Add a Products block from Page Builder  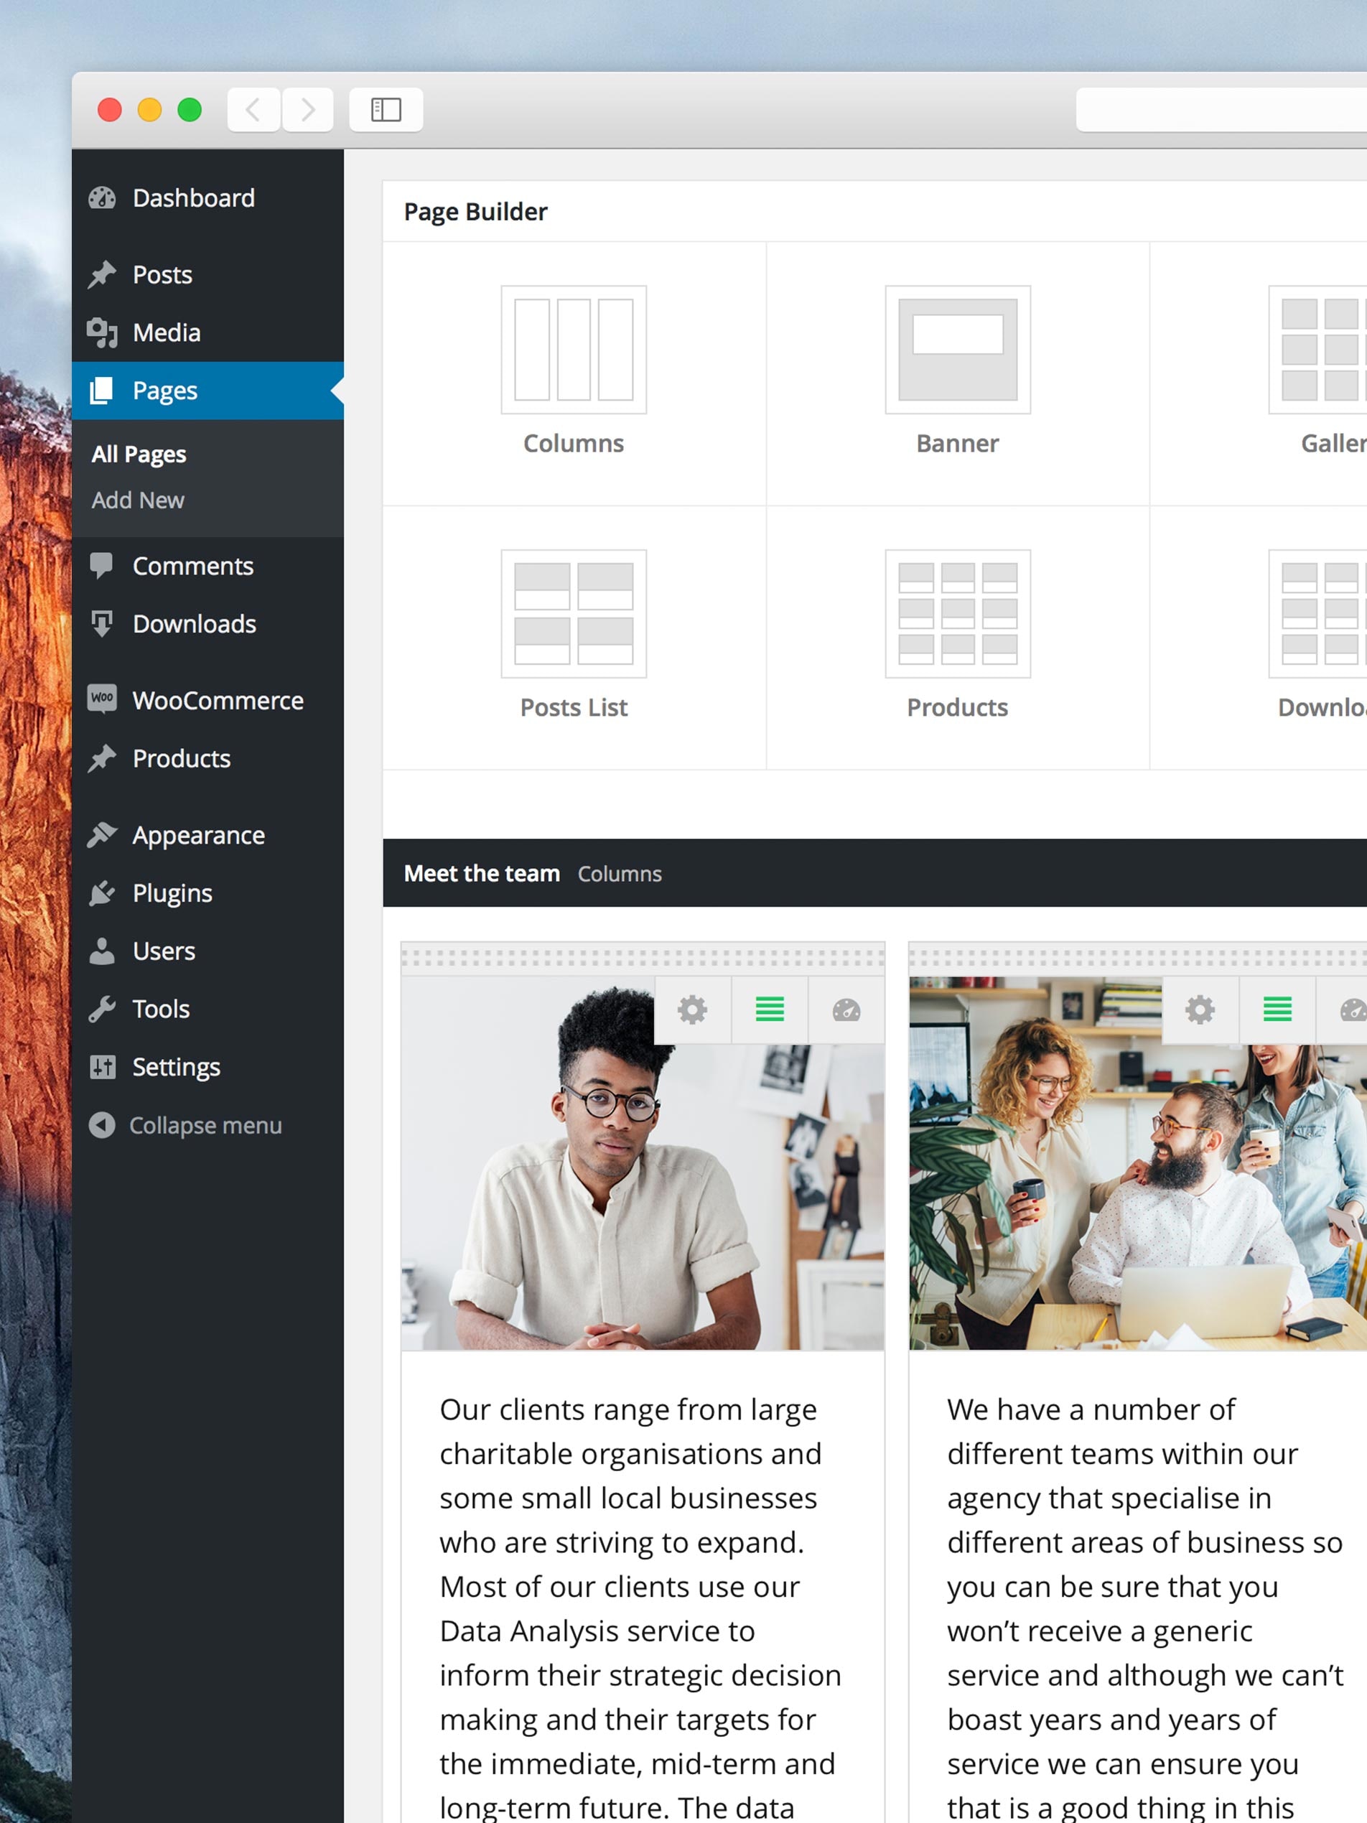[x=958, y=637]
